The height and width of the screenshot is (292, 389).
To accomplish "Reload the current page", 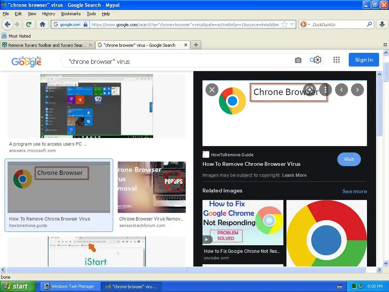I will click(29, 24).
